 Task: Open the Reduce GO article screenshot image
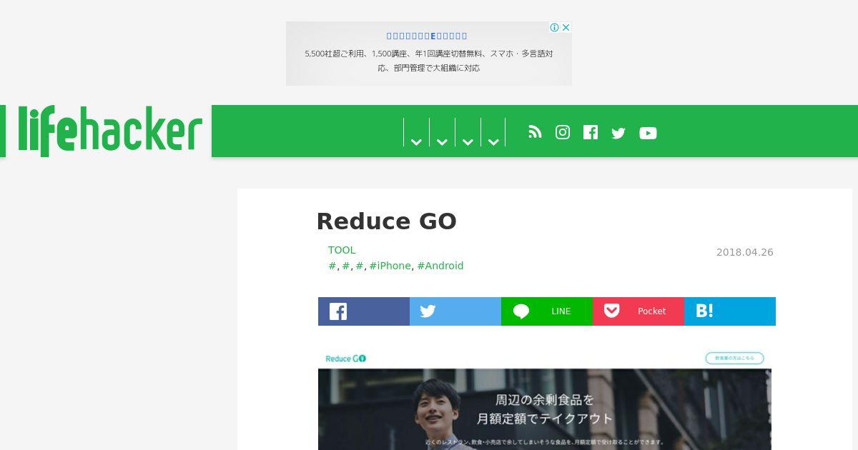[545, 399]
